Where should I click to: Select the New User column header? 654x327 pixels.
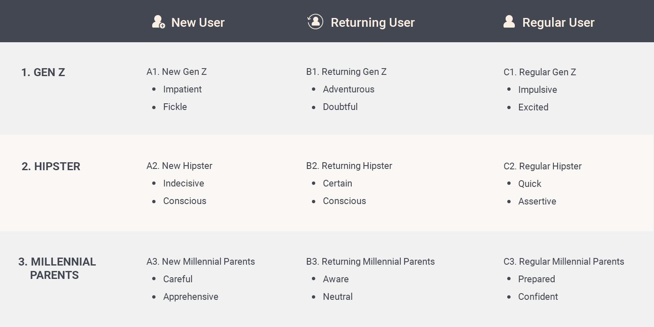click(198, 23)
